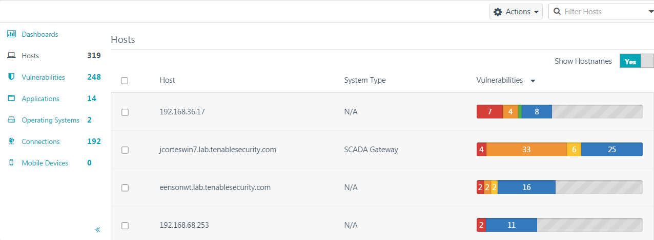This screenshot has height=240, width=654.
Task: Open the Vulnerabilities sidebar section
Action: (x=43, y=77)
